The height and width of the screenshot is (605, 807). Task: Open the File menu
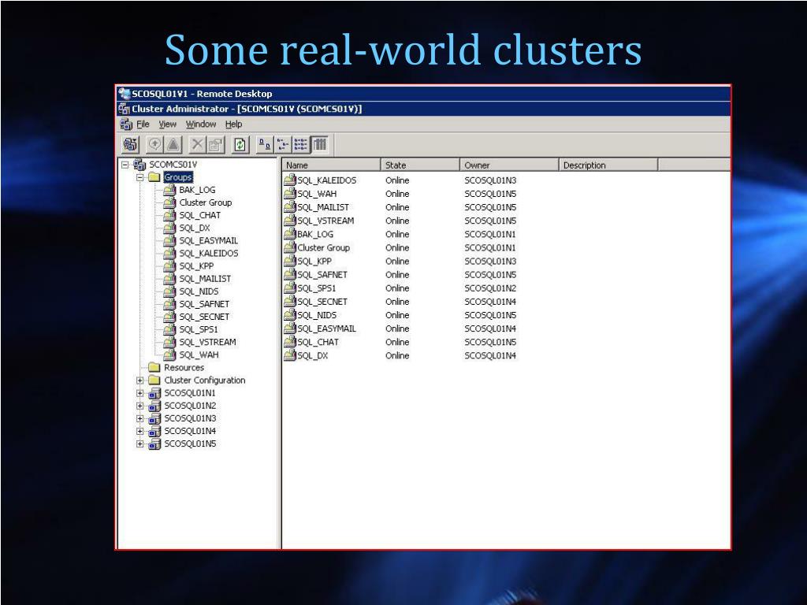[x=143, y=124]
